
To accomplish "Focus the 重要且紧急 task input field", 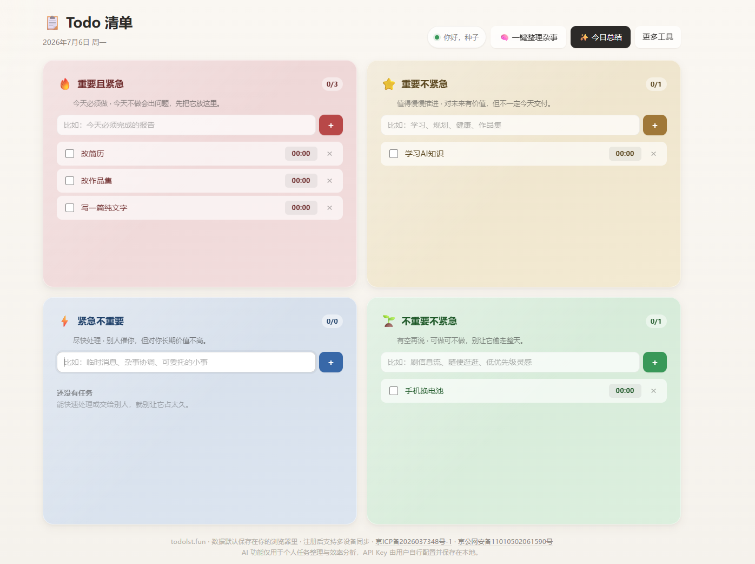I will [x=186, y=125].
